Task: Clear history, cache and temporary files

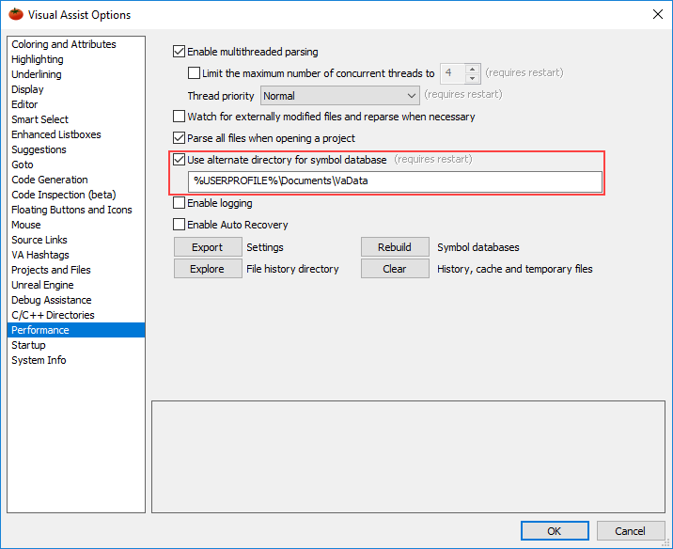Action: click(395, 269)
